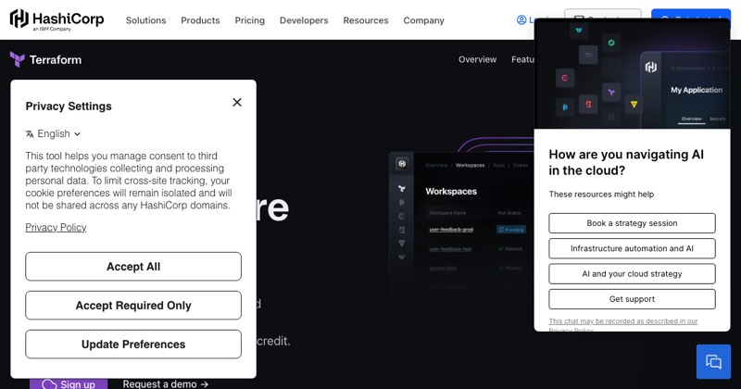741x389 pixels.
Task: Click the purple Terraform tile in chat banner
Action: point(611,93)
